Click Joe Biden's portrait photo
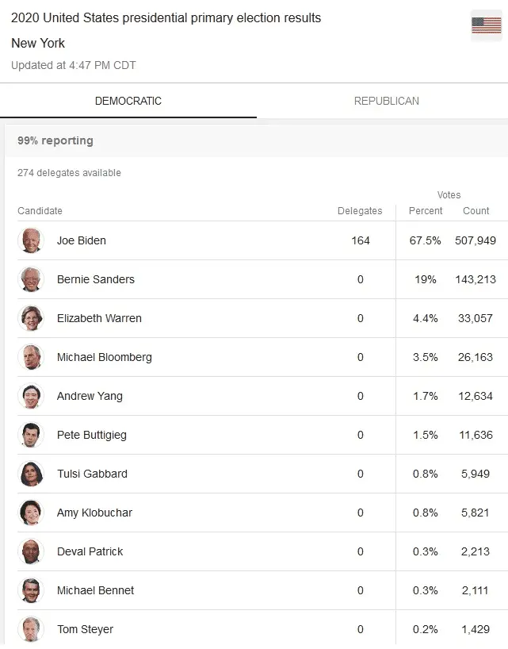The height and width of the screenshot is (649, 508). point(31,240)
